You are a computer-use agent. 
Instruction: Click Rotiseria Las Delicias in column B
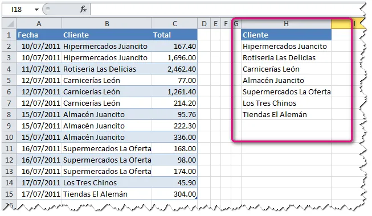pyautogui.click(x=107, y=69)
